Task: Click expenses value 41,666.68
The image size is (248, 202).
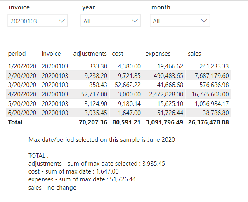Action: (170, 85)
